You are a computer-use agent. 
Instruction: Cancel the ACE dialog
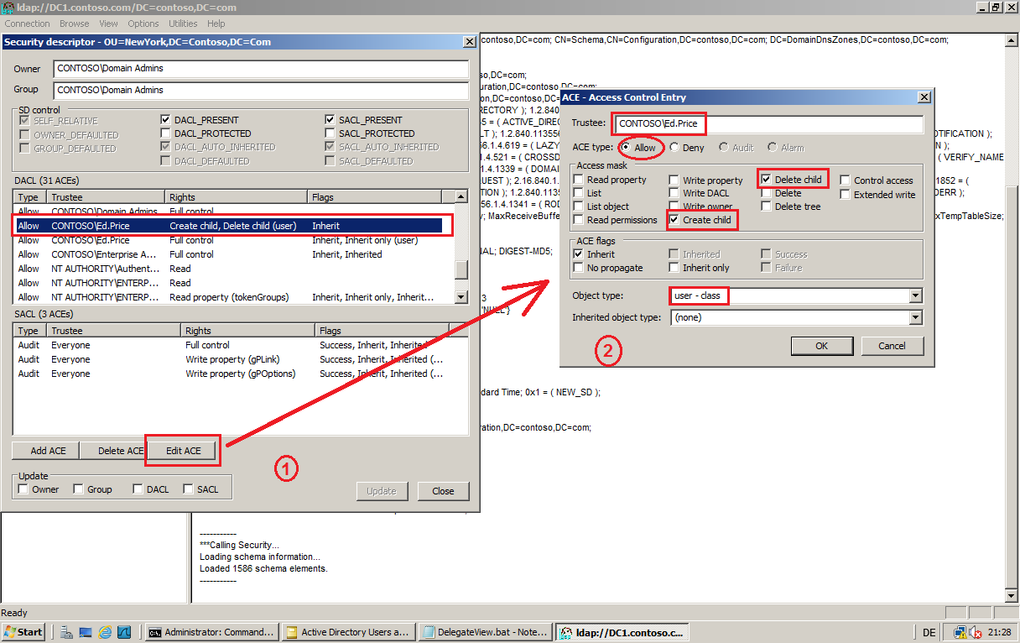(x=892, y=346)
